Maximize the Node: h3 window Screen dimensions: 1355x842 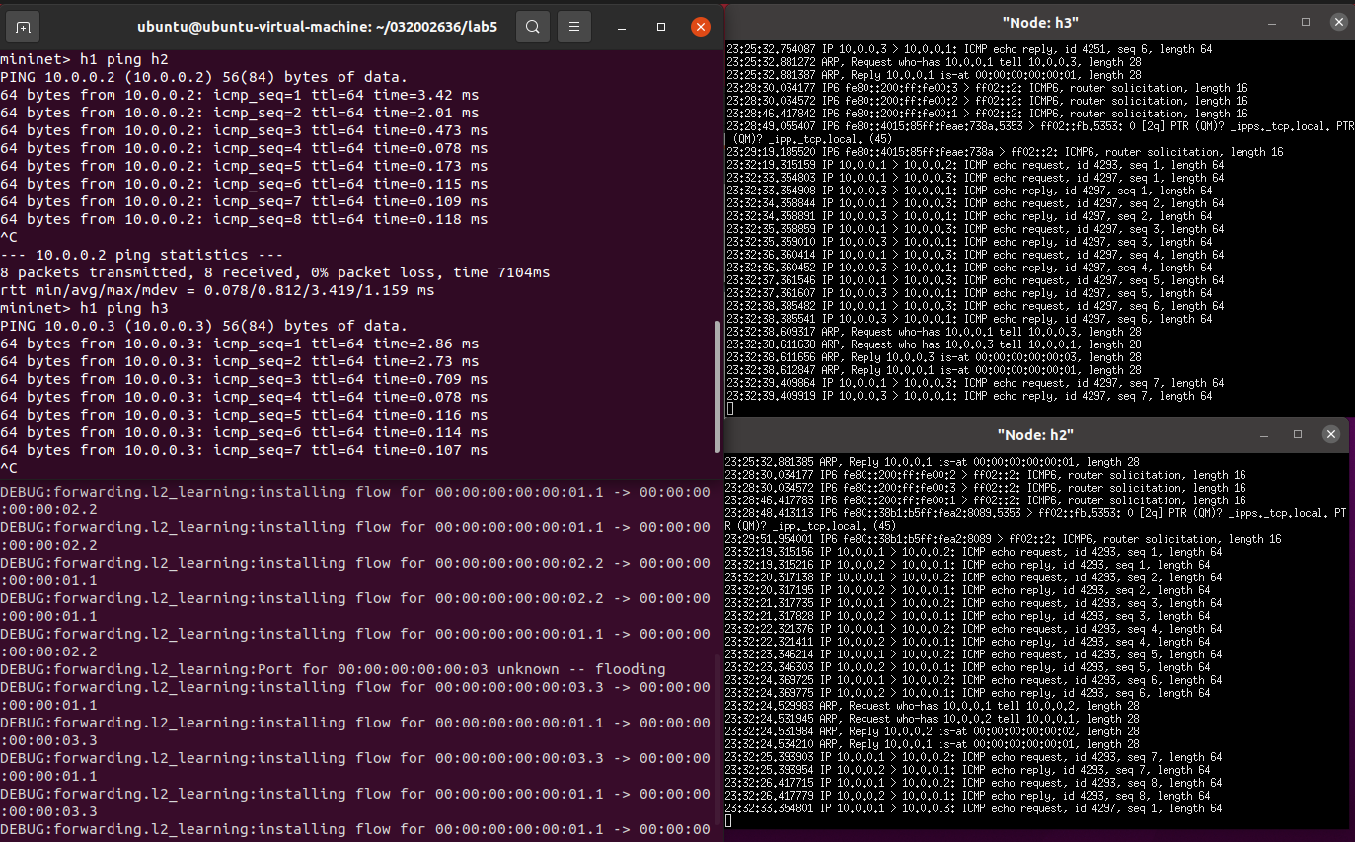pos(1306,21)
